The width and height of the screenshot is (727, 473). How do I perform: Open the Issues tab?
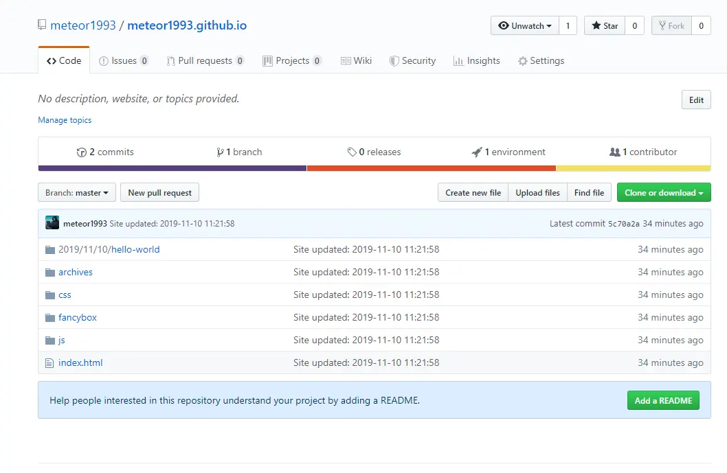123,60
